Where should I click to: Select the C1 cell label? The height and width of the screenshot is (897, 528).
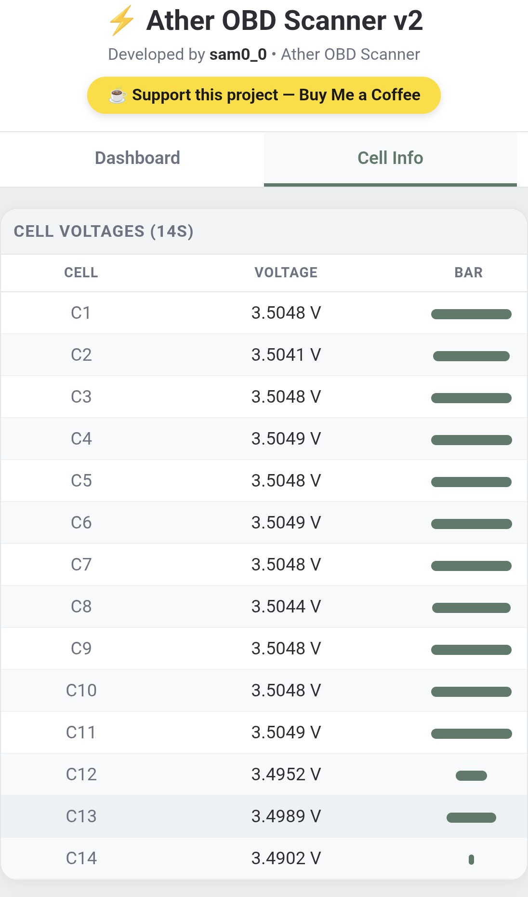(81, 313)
